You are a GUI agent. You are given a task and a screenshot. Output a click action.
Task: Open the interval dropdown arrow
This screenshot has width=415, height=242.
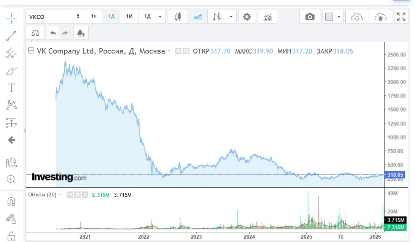click(160, 17)
